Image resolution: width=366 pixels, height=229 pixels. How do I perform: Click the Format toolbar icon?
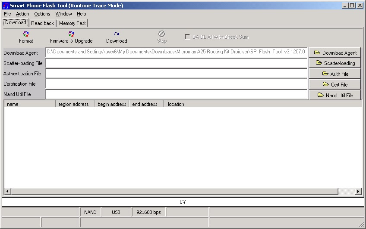click(x=26, y=34)
